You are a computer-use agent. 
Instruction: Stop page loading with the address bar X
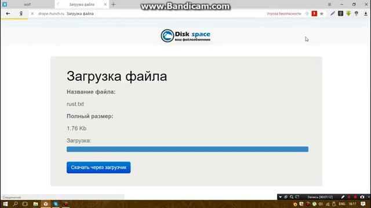(32, 14)
